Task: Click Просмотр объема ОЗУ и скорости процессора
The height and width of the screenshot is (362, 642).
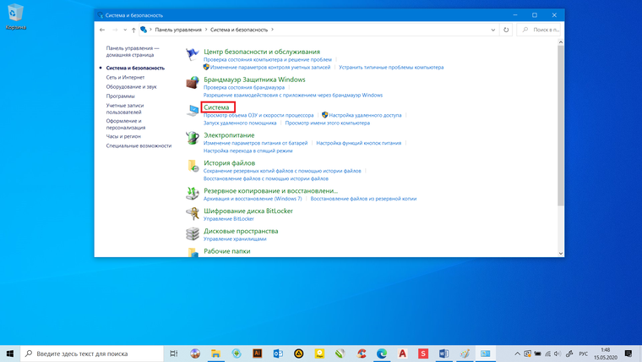Action: pyautogui.click(x=258, y=115)
